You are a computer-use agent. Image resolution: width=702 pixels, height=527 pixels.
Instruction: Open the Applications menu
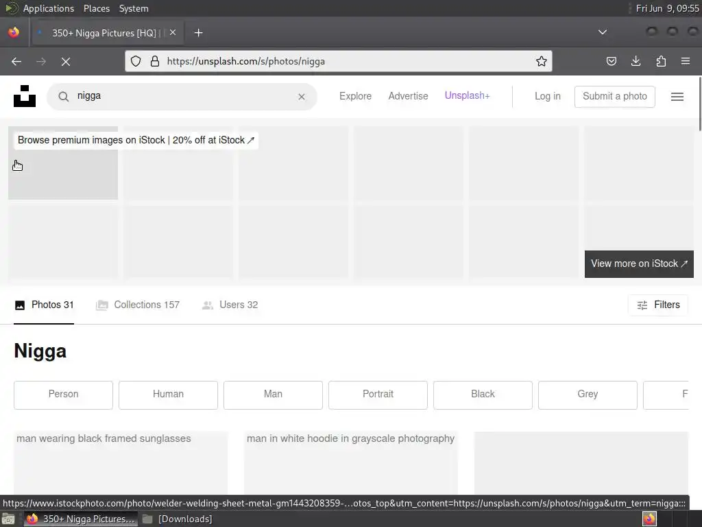49,8
